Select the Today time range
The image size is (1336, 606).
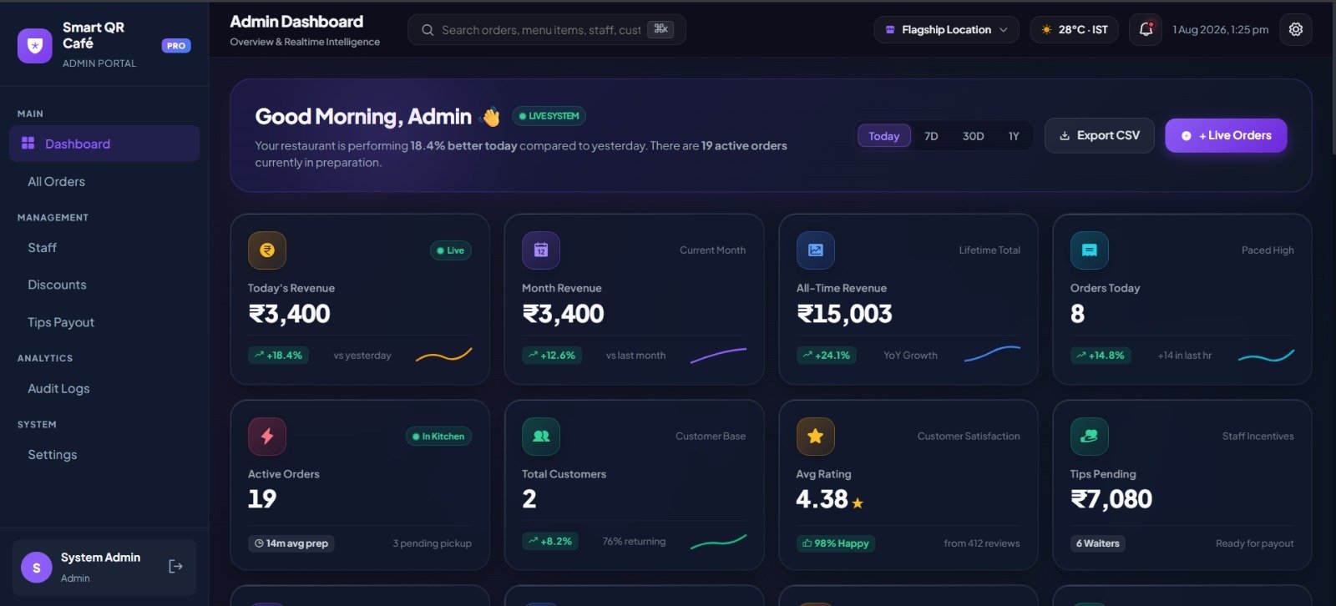(883, 136)
